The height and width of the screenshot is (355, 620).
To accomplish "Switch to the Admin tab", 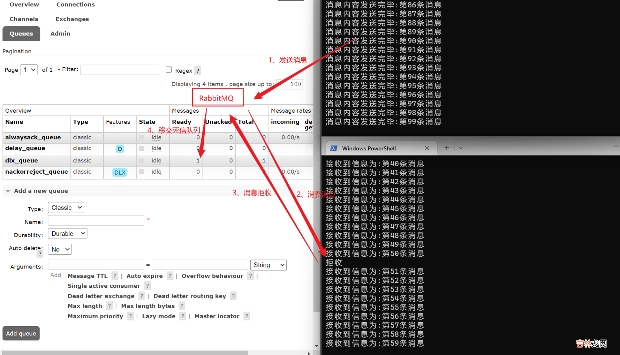I will tap(60, 34).
